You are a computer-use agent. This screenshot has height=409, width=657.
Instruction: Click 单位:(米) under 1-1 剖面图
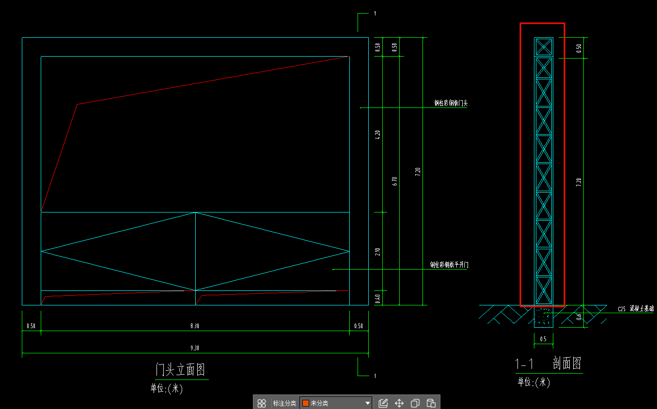533,382
